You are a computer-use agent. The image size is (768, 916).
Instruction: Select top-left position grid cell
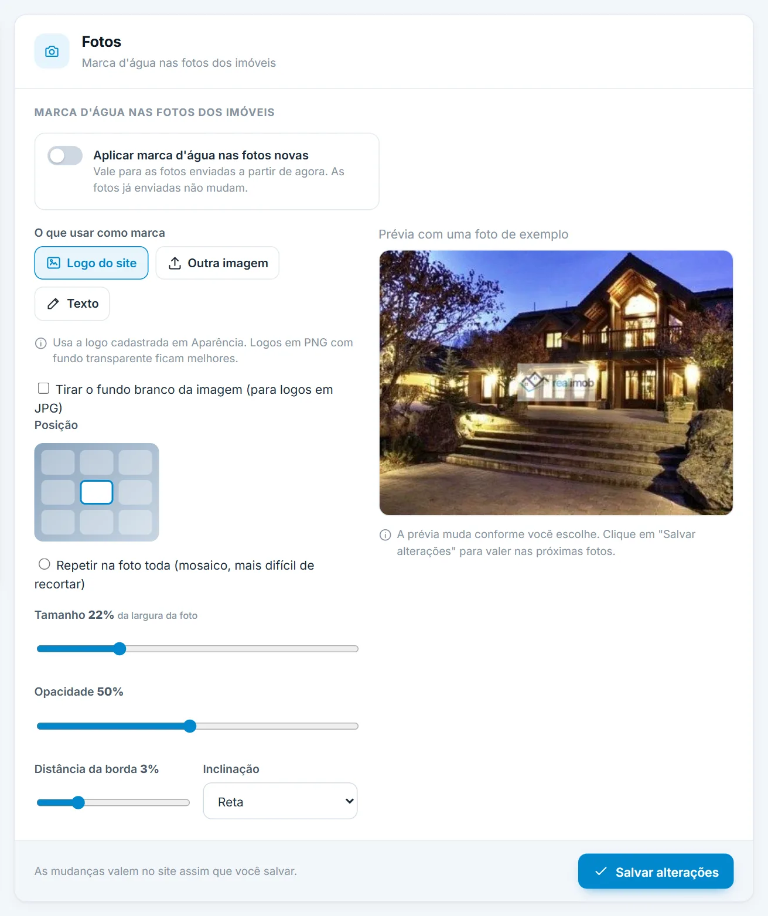point(58,462)
